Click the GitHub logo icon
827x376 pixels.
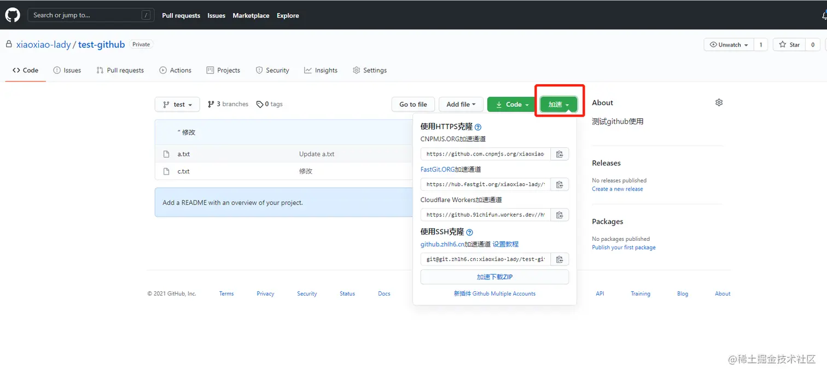pos(13,15)
